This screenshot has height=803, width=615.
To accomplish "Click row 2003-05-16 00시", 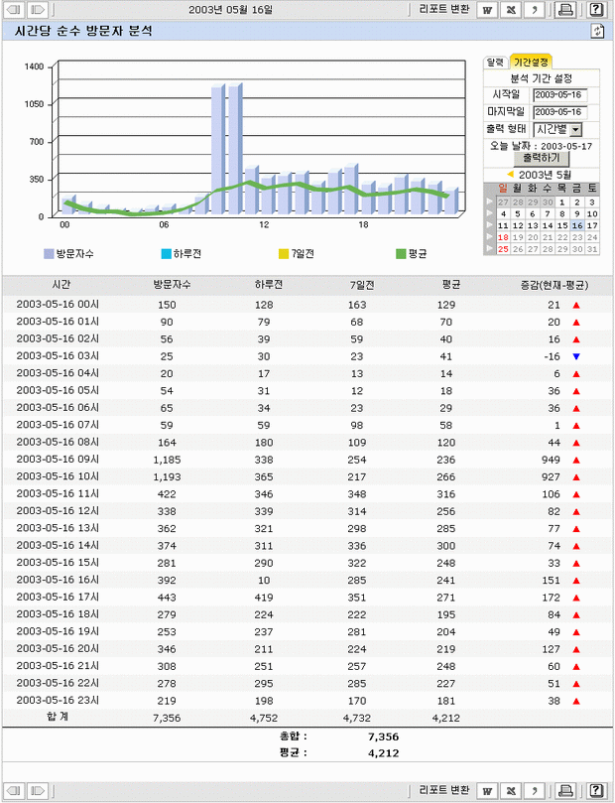I will (x=307, y=305).
